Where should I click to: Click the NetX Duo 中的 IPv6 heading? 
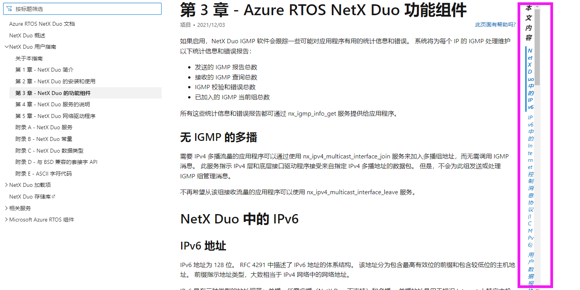[239, 219]
